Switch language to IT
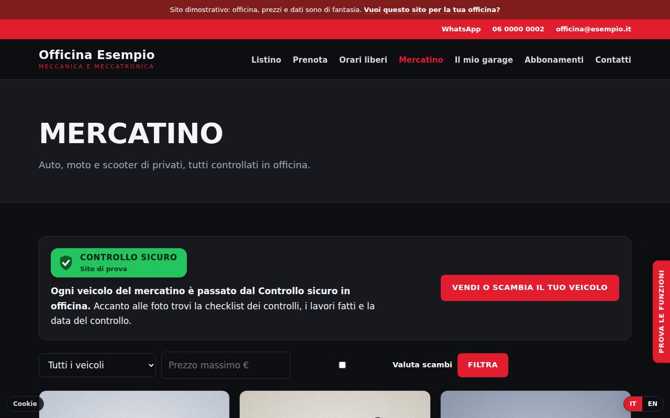 (x=633, y=404)
